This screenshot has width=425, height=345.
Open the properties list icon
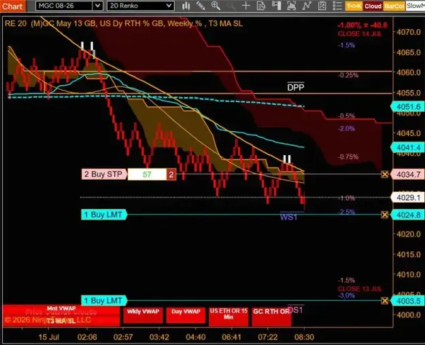337,5
